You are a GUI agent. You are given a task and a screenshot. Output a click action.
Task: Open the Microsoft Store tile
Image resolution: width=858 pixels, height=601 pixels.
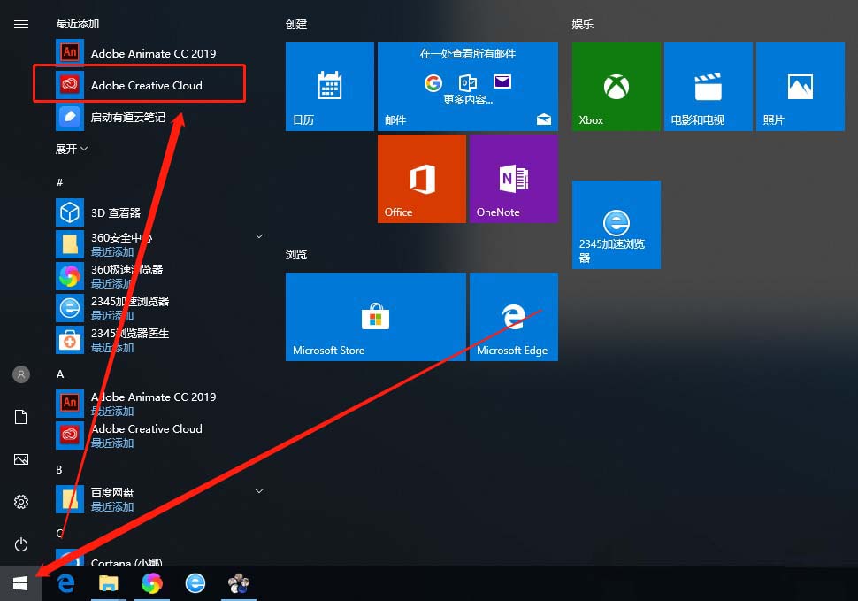pos(376,317)
